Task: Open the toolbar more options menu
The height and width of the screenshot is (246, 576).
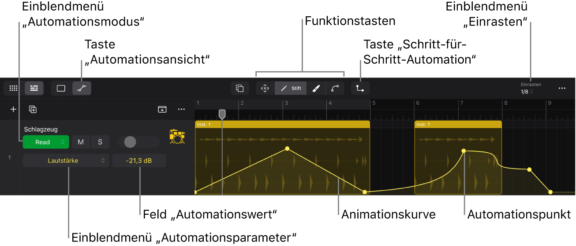Action: coord(562,88)
